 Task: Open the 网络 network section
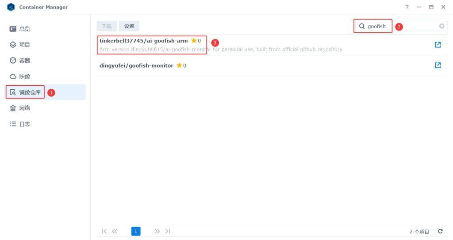click(25, 108)
